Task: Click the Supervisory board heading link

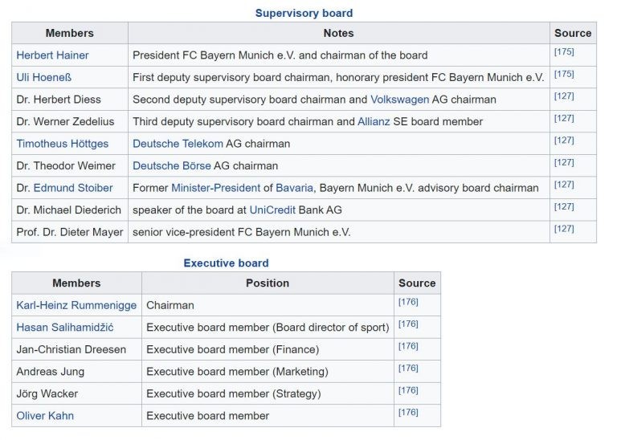Action: point(304,13)
